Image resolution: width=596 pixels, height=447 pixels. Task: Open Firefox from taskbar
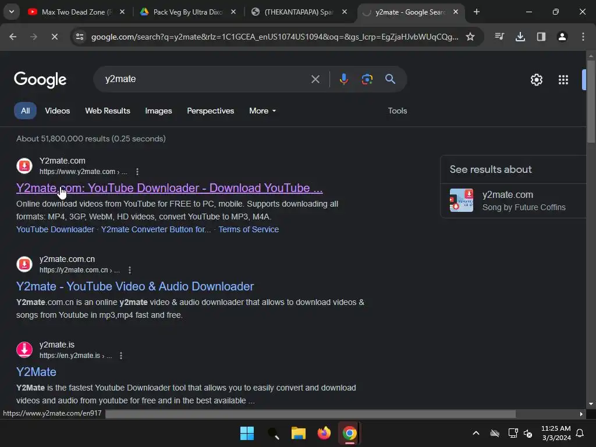coord(324,433)
